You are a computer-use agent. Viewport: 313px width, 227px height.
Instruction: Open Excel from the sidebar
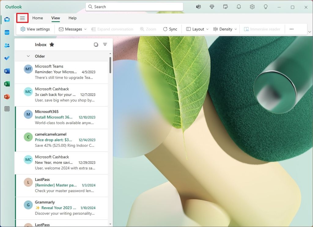[7, 84]
